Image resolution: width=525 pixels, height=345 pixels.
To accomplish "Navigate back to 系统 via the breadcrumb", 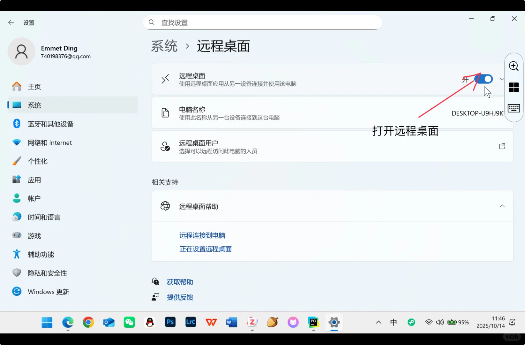I will tap(164, 46).
